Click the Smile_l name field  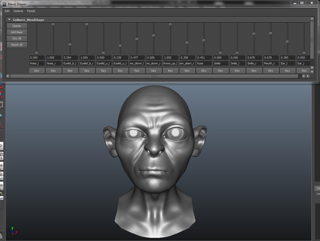click(238, 64)
